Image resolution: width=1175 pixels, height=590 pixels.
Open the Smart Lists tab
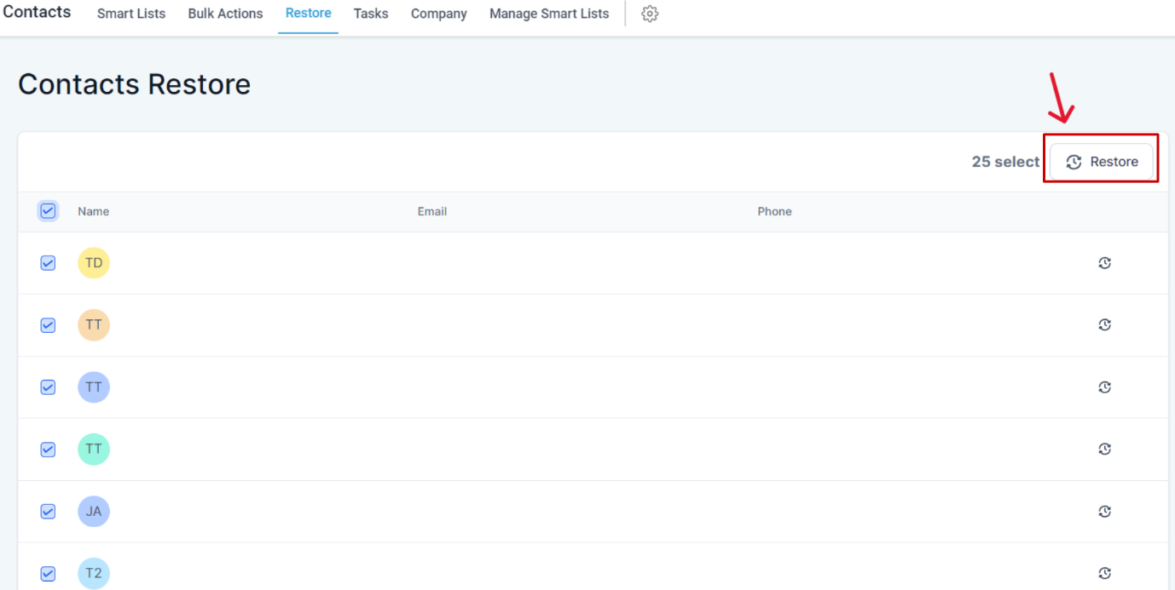pos(131,14)
